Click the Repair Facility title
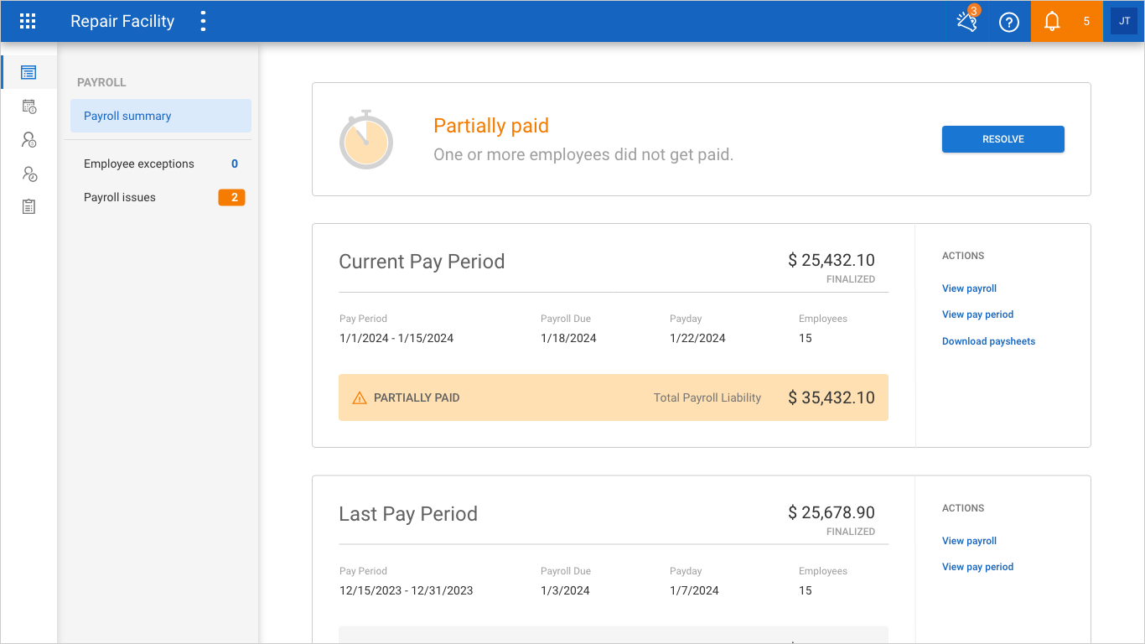The height and width of the screenshot is (644, 1145). (x=122, y=22)
